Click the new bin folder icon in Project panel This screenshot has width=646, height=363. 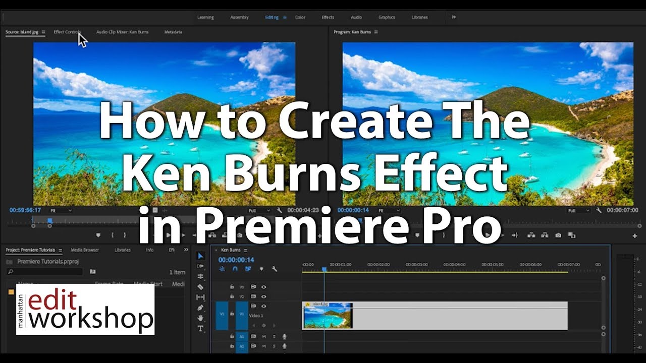[92, 271]
